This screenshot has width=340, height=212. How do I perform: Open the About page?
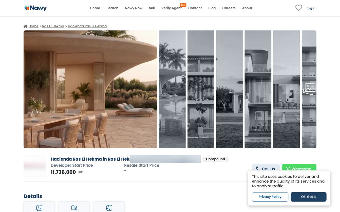click(x=247, y=8)
